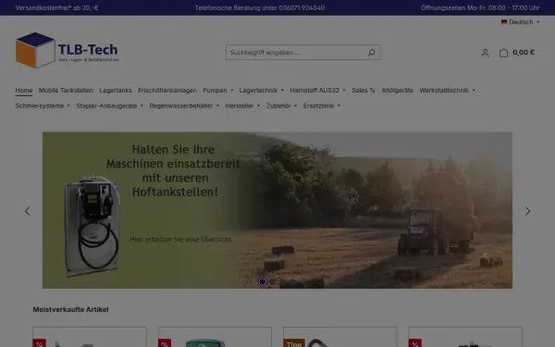Go to previous banner slide arrow
This screenshot has height=347, width=555.
click(x=27, y=211)
